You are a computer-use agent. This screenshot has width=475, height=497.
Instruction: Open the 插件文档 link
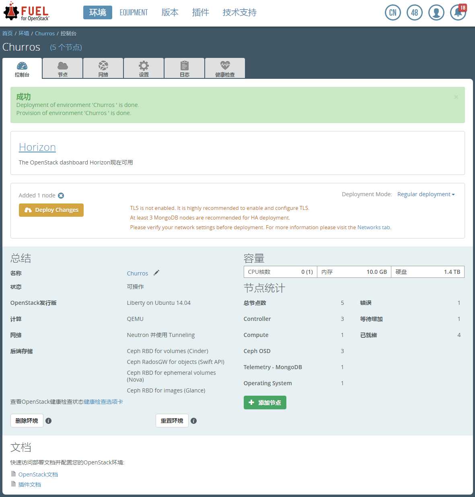(x=30, y=485)
